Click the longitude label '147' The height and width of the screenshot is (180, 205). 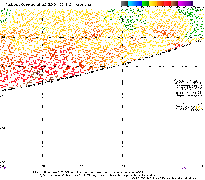click(x=163, y=166)
